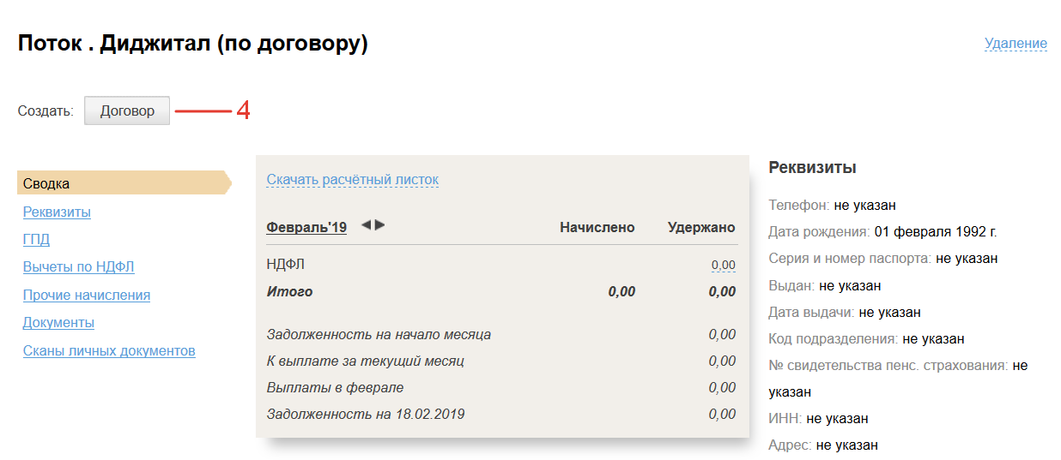Open the Февраль'19 month selector
Viewport: 1061px width, 460px height.
coord(306,227)
